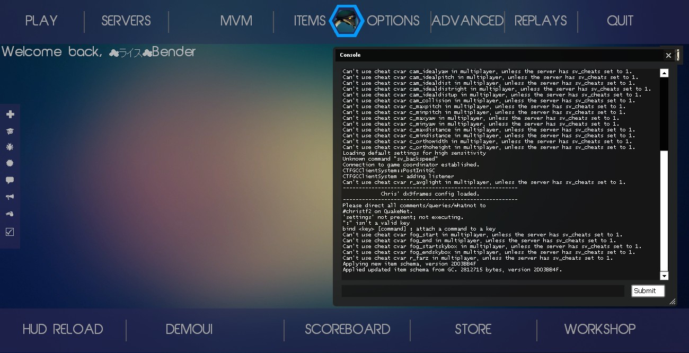Viewport: 689px width, 353px height.
Task: Click the console vertical scrollbar thumb
Action: coord(664,211)
